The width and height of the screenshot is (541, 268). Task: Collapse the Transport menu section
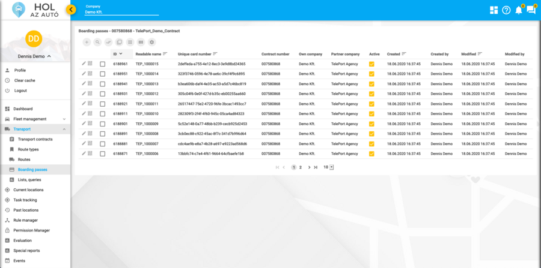pyautogui.click(x=64, y=129)
